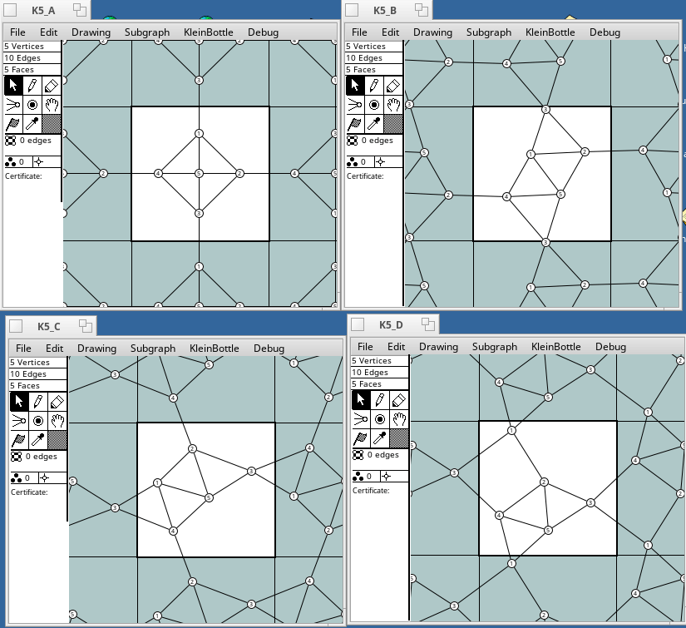Click the crosshair icon in K5_A status row
The image size is (686, 628).
pos(43,161)
